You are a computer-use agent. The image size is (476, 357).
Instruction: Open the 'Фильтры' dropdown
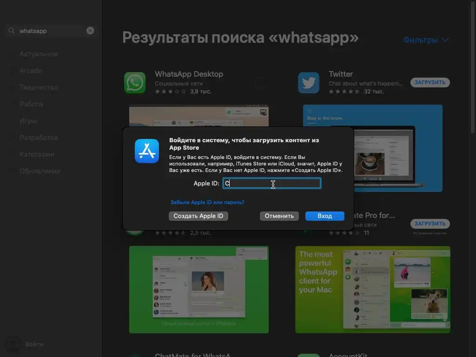click(x=426, y=40)
